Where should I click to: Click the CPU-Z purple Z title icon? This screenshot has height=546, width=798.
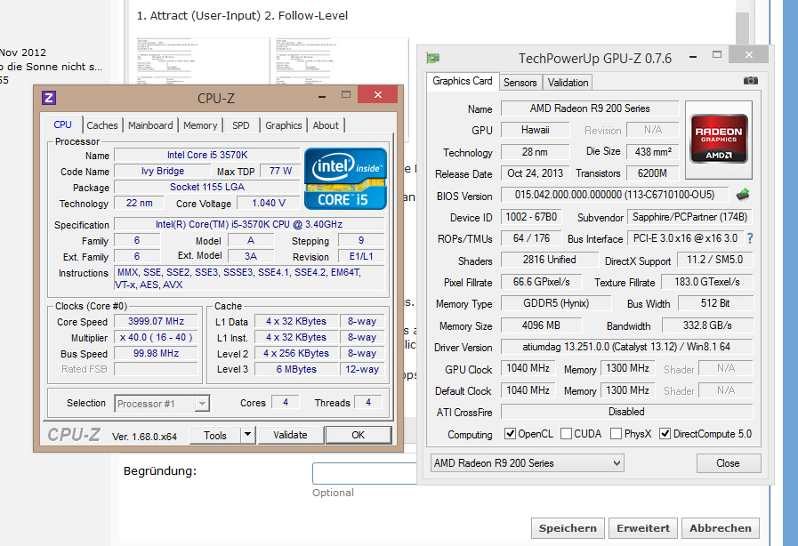(49, 97)
